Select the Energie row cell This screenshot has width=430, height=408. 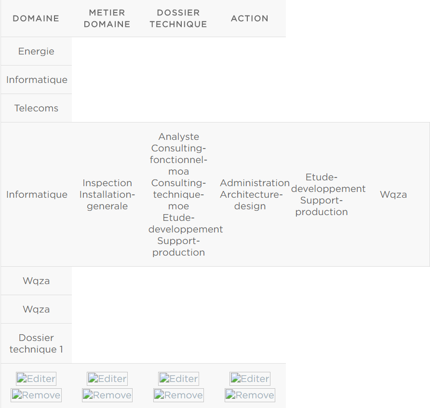(36, 51)
